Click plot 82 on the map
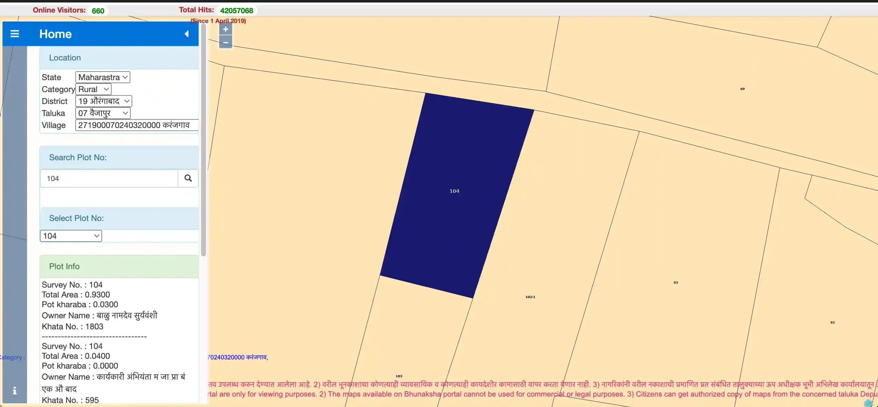The height and width of the screenshot is (407, 878). pos(832,322)
